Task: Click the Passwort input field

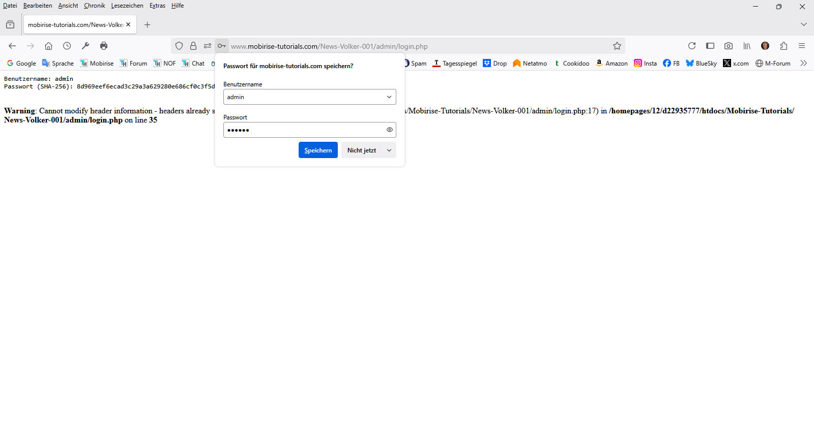Action: pyautogui.click(x=309, y=130)
